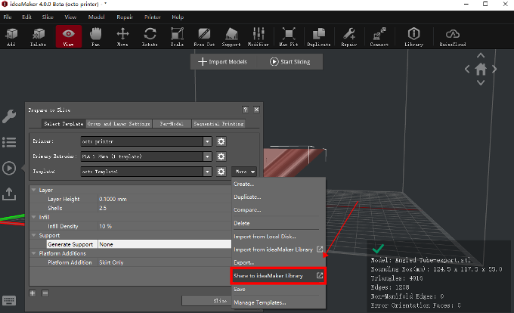Click the home view icon
Screen dimensions: 514x313
pos(481,69)
